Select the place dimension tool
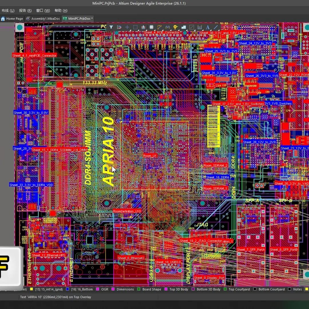This screenshot has width=309, height=309. (x=200, y=27)
